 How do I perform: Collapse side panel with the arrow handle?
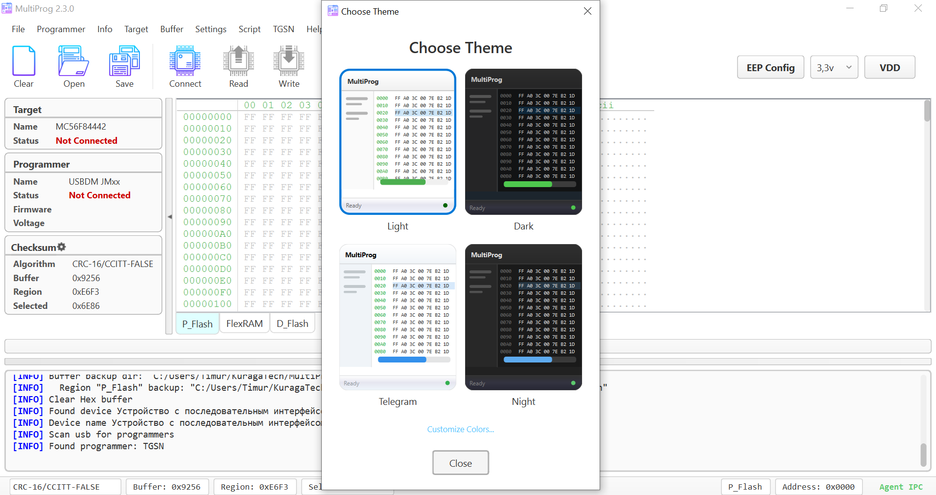(x=169, y=217)
